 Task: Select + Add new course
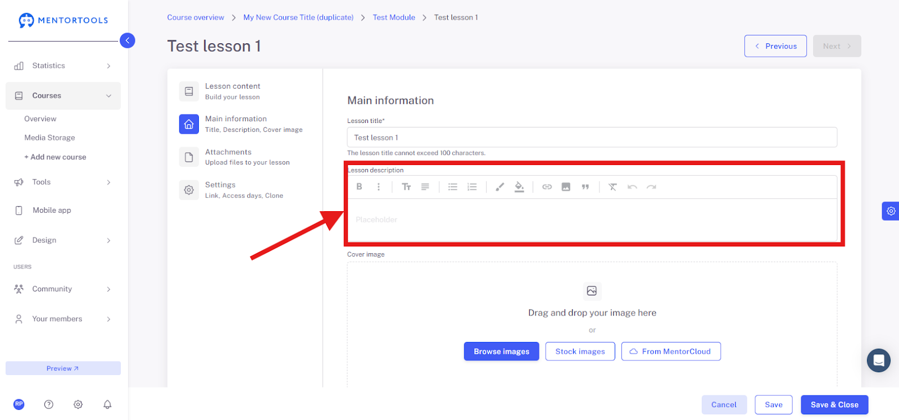click(55, 157)
